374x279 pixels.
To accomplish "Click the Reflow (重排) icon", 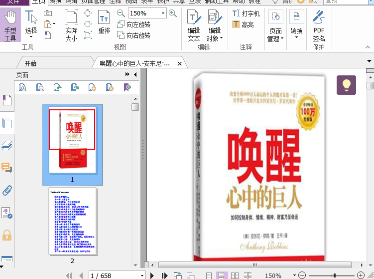I will (104, 22).
